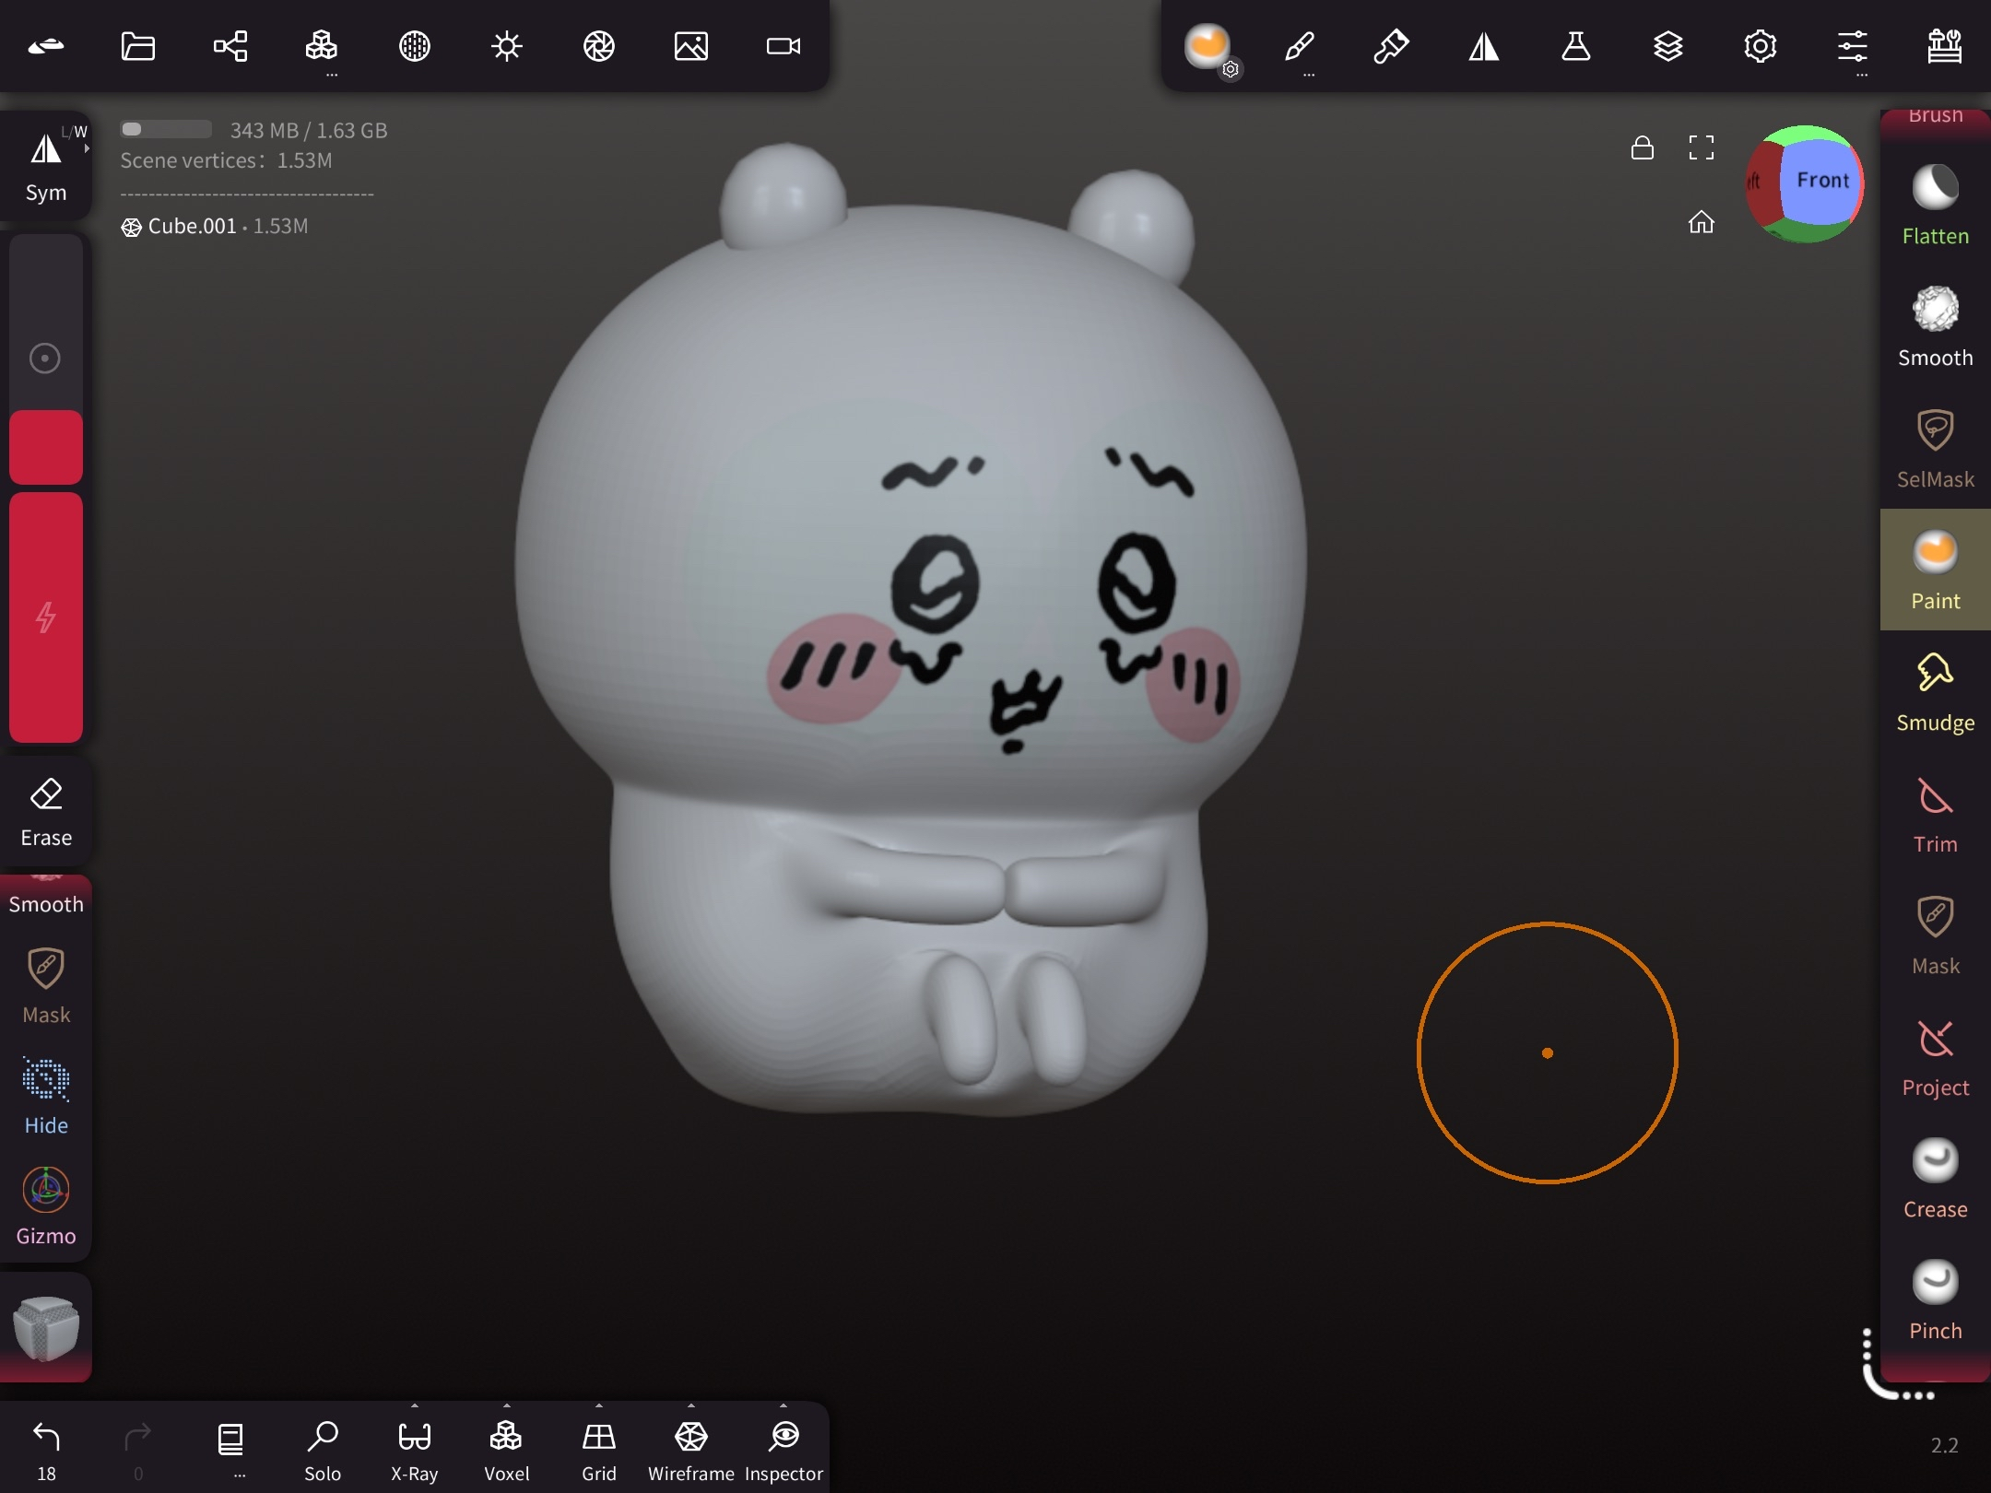Toggle camera lock icon
The width and height of the screenshot is (1991, 1493).
pyautogui.click(x=1642, y=147)
